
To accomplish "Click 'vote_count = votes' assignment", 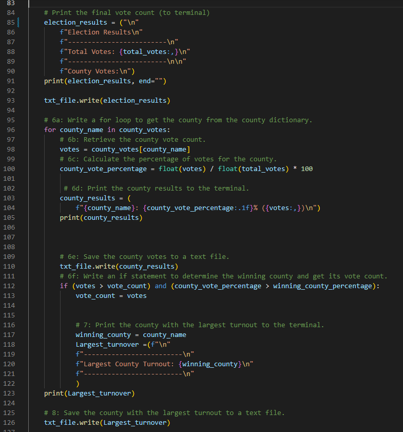I will pyautogui.click(x=111, y=296).
